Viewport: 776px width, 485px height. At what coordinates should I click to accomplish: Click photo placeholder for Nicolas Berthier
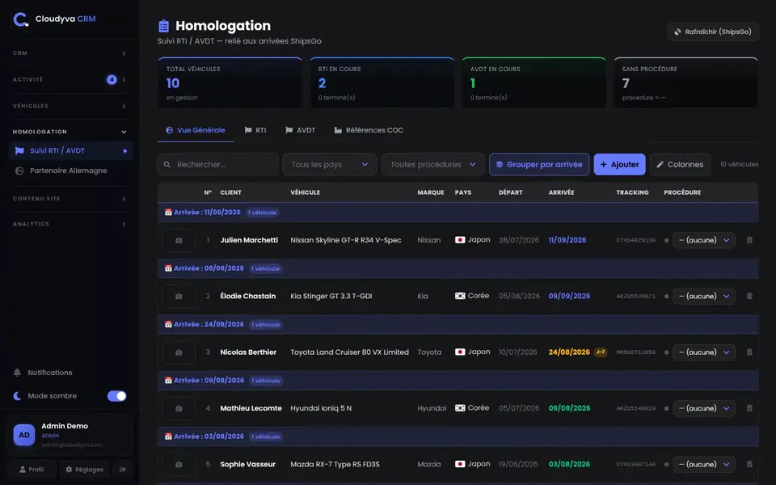pyautogui.click(x=179, y=352)
